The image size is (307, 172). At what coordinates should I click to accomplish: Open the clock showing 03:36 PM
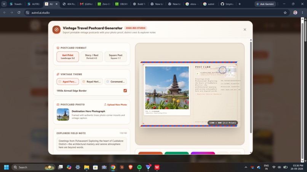coord(297,167)
